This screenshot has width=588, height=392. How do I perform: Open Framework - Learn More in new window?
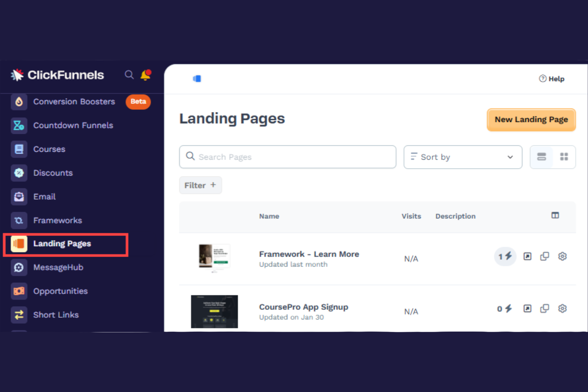coord(527,256)
